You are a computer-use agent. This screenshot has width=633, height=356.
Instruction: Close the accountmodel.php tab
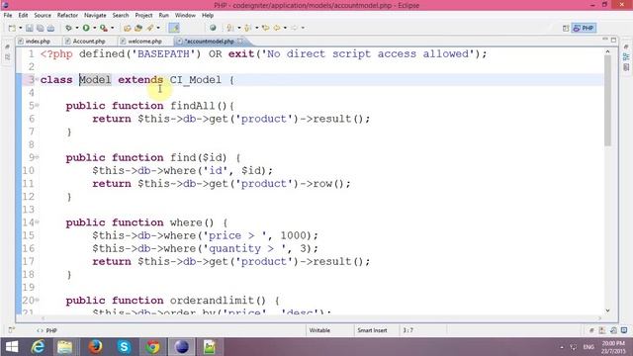point(240,42)
